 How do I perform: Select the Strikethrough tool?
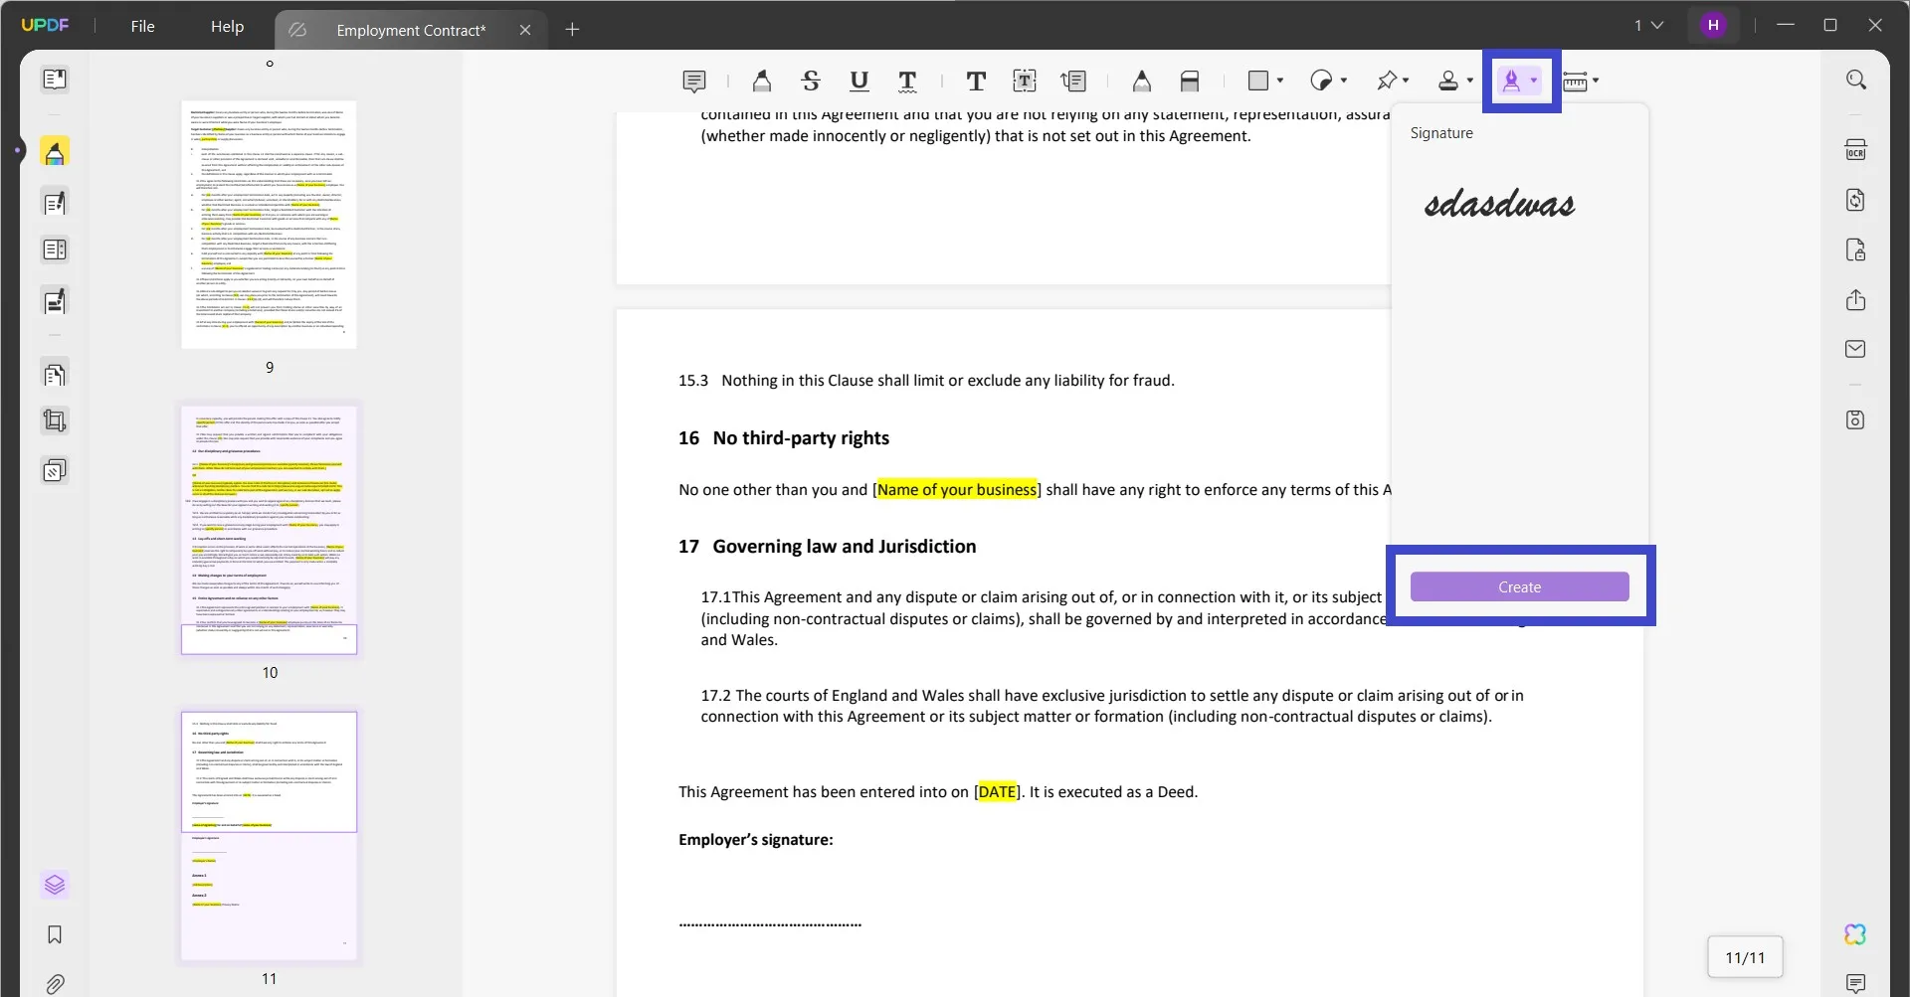click(x=811, y=81)
